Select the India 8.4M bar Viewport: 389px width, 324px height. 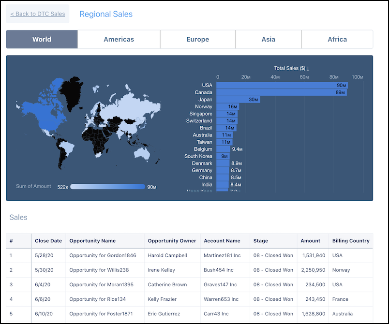(x=223, y=185)
